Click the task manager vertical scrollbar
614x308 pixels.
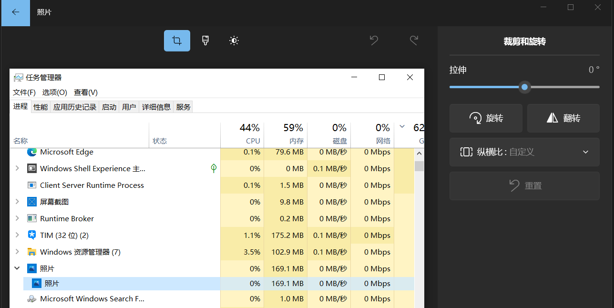[419, 215]
